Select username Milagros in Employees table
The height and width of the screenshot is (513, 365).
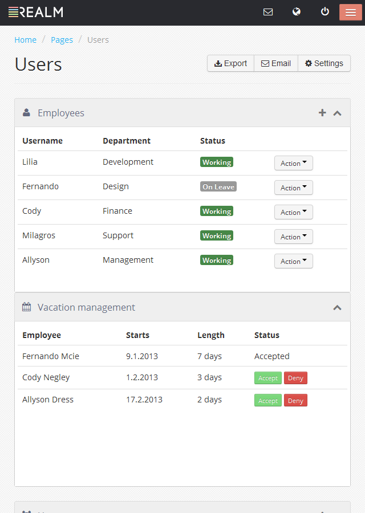(x=39, y=235)
